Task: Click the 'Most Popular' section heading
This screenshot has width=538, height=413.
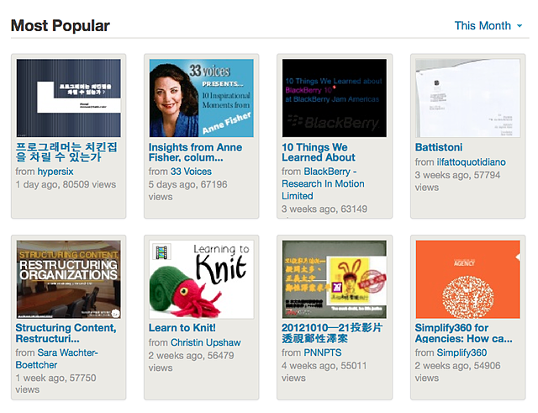Action: click(61, 26)
